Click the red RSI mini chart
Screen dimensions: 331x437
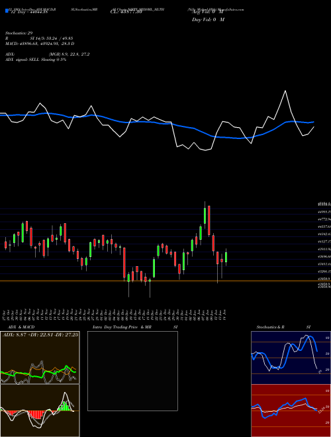[291, 411]
